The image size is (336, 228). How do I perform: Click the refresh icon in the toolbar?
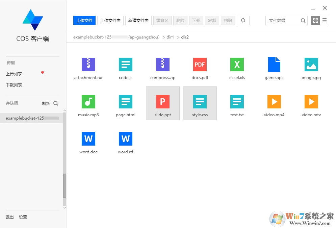point(243,20)
